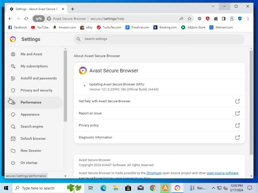This screenshot has width=258, height=193.
Task: Open Diagnostic Information row
Action: (x=159, y=137)
